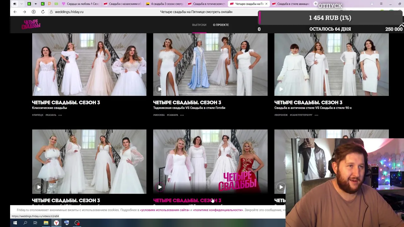The width and height of the screenshot is (404, 227).
Task: Open Task View from the taskbar
Action: coord(35,223)
